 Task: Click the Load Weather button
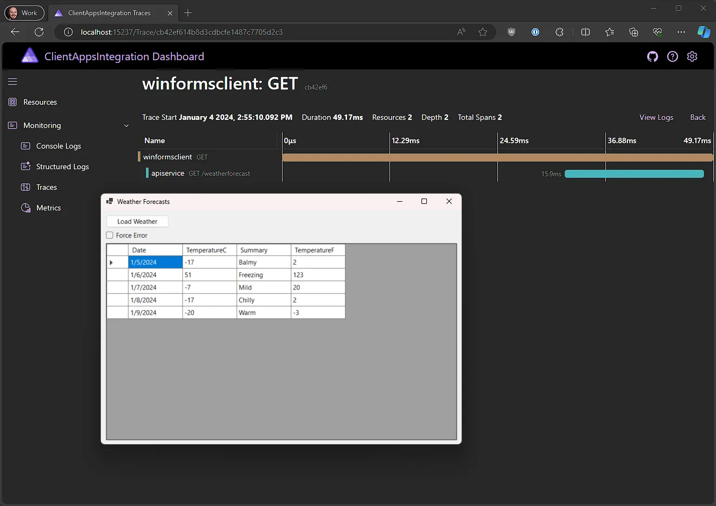(137, 221)
